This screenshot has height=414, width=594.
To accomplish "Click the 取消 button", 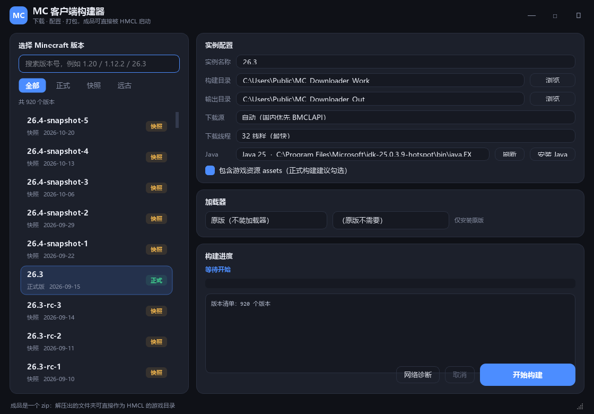I will pos(459,375).
